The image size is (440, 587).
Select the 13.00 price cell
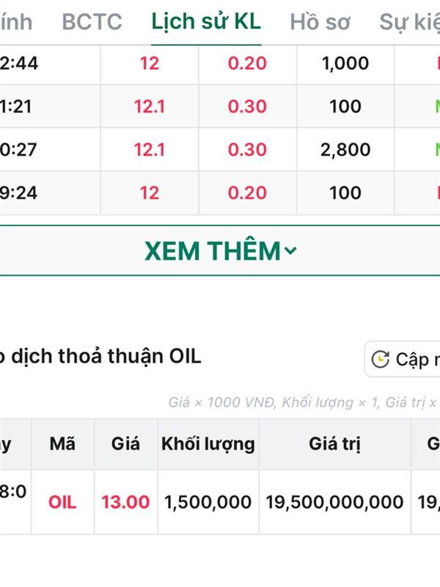point(125,502)
